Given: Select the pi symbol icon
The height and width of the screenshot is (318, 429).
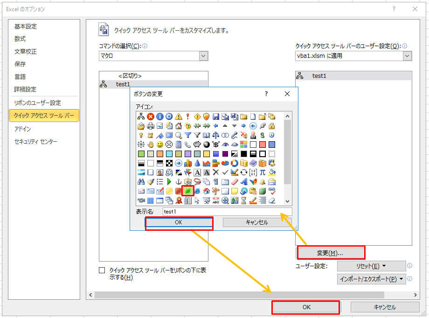Looking at the screenshot, I should [x=262, y=173].
